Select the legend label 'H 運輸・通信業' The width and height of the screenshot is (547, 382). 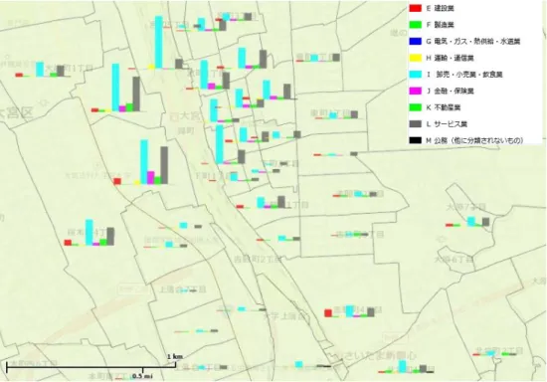click(450, 58)
